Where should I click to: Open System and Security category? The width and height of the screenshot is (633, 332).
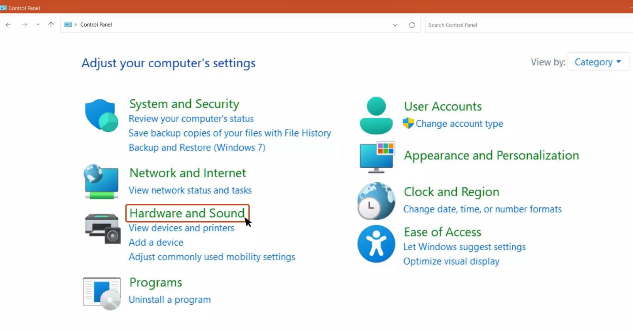184,104
